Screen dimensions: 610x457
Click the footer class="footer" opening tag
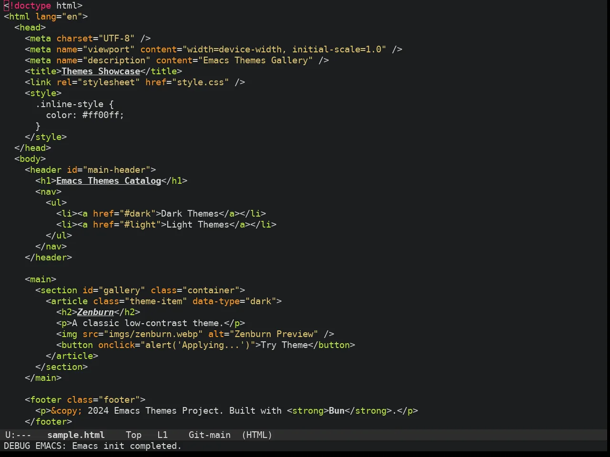tap(85, 399)
